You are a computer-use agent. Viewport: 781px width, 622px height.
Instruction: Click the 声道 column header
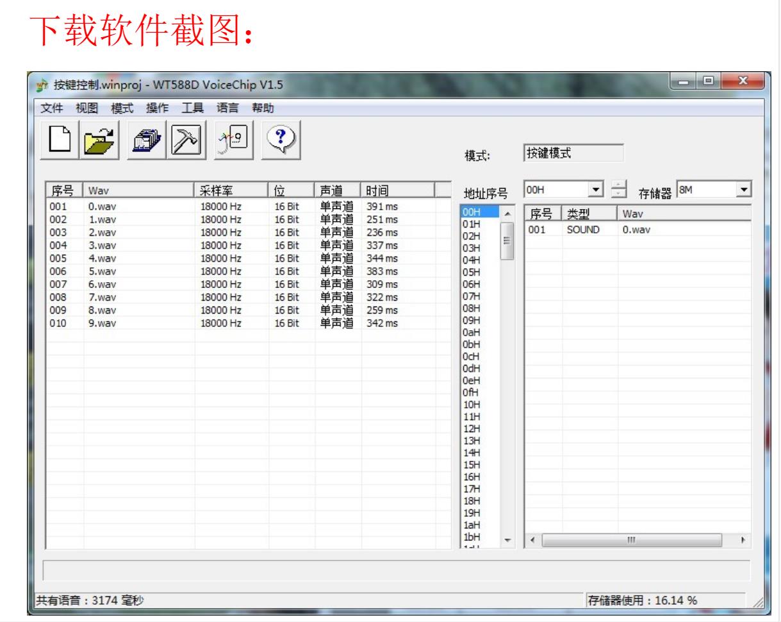click(x=338, y=190)
